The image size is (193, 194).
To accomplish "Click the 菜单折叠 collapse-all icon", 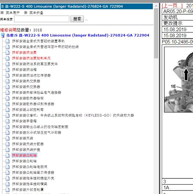I will (x=26, y=13).
